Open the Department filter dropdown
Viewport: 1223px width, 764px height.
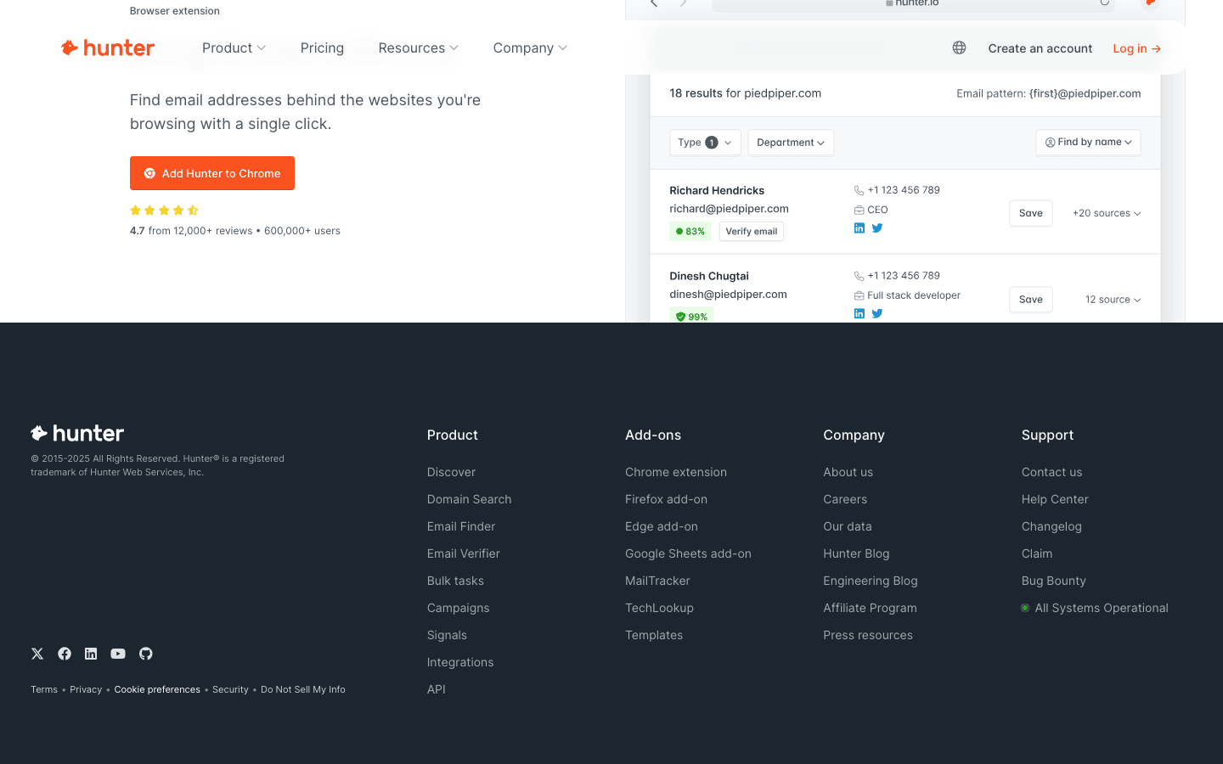[x=791, y=143]
